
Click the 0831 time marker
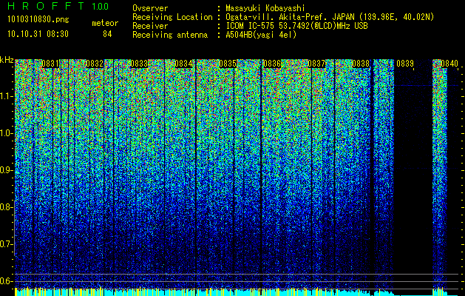tap(50, 64)
